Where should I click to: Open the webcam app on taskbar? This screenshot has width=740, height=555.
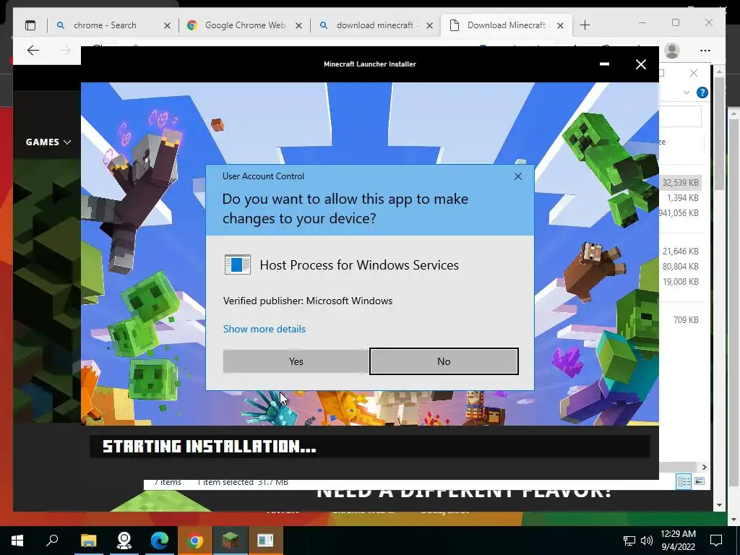tap(124, 541)
